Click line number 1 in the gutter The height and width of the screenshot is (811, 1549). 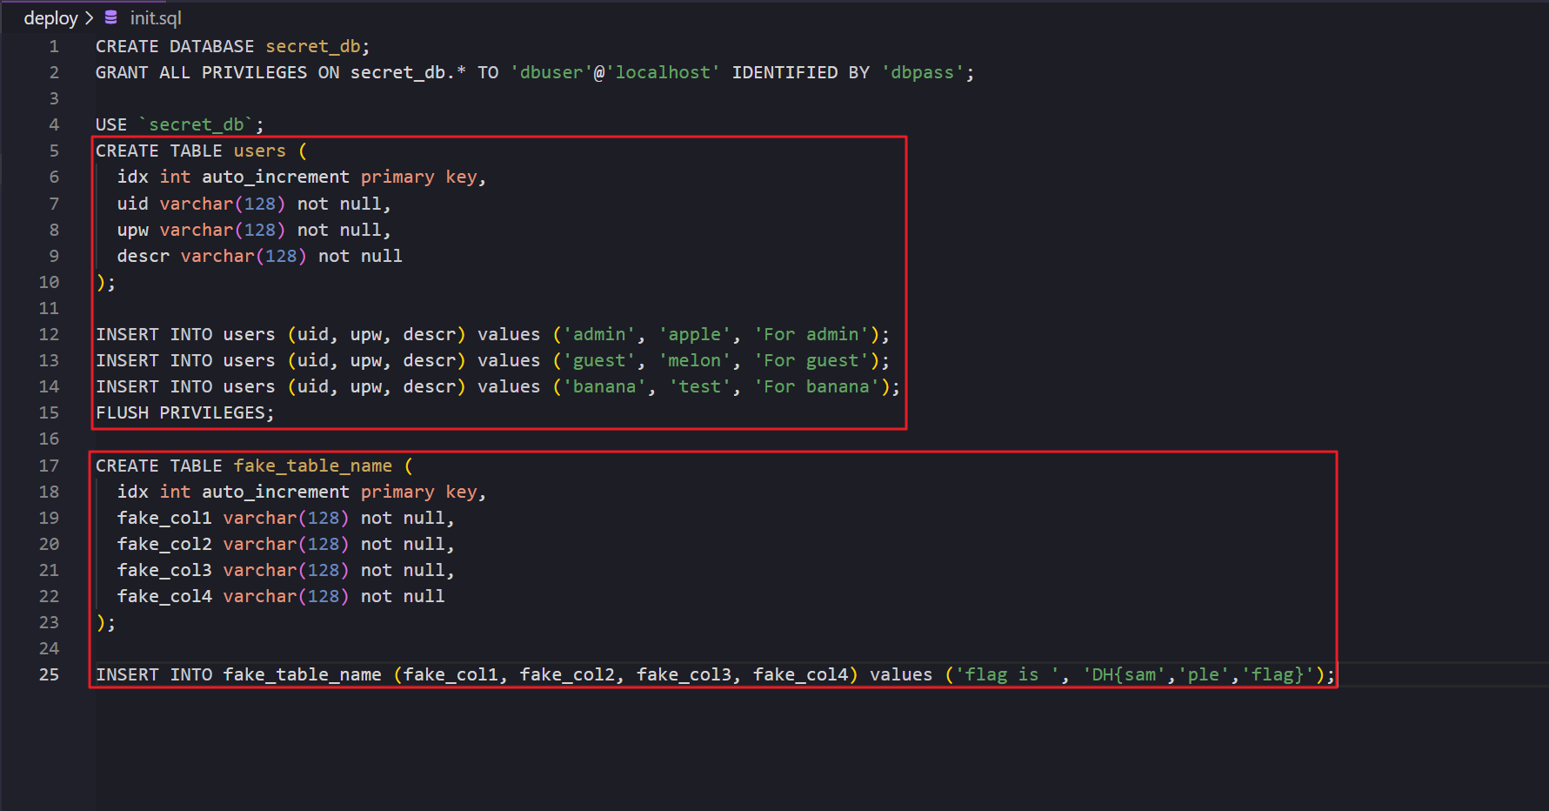pos(54,46)
